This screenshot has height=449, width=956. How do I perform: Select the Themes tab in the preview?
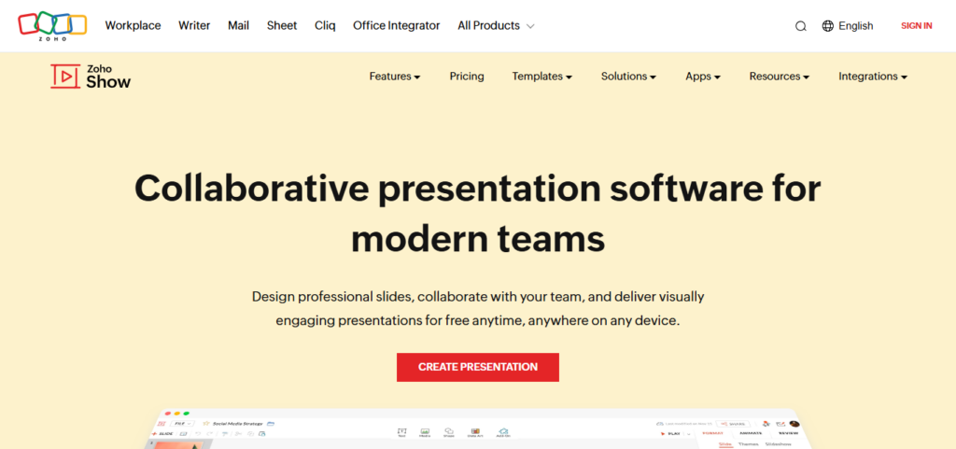pyautogui.click(x=748, y=444)
